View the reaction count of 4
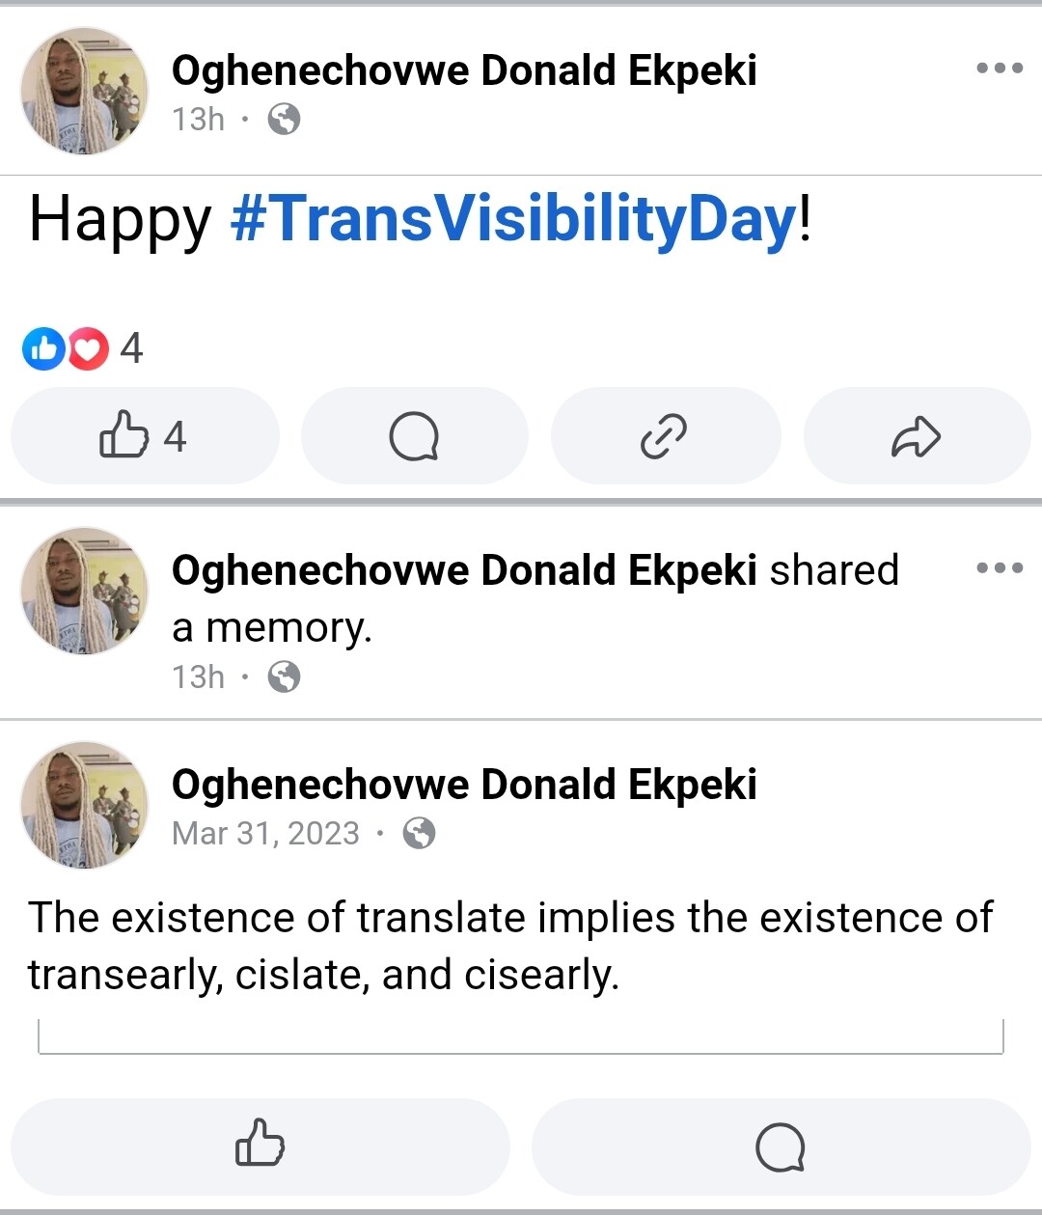 tap(131, 348)
